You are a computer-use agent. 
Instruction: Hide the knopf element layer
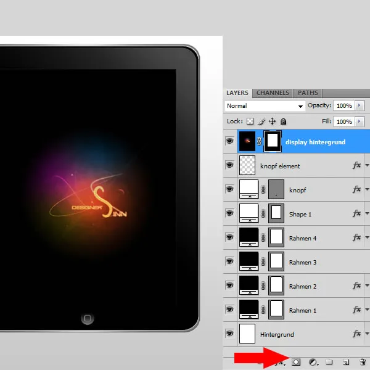(229, 165)
